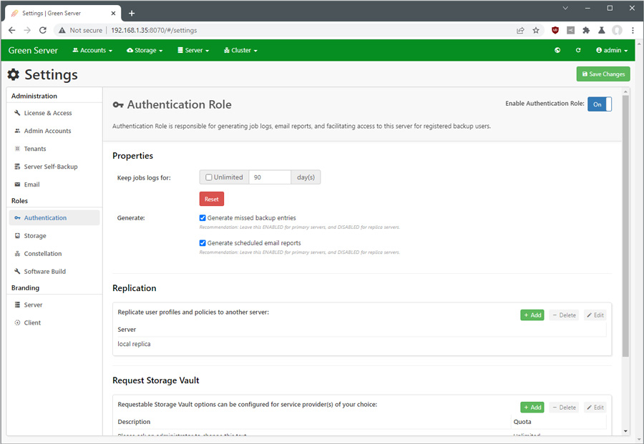The image size is (644, 444).
Task: Click the red Reset button
Action: click(x=212, y=199)
